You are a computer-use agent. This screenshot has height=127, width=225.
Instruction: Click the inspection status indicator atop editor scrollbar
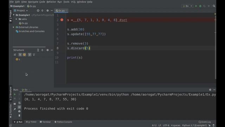215,14
